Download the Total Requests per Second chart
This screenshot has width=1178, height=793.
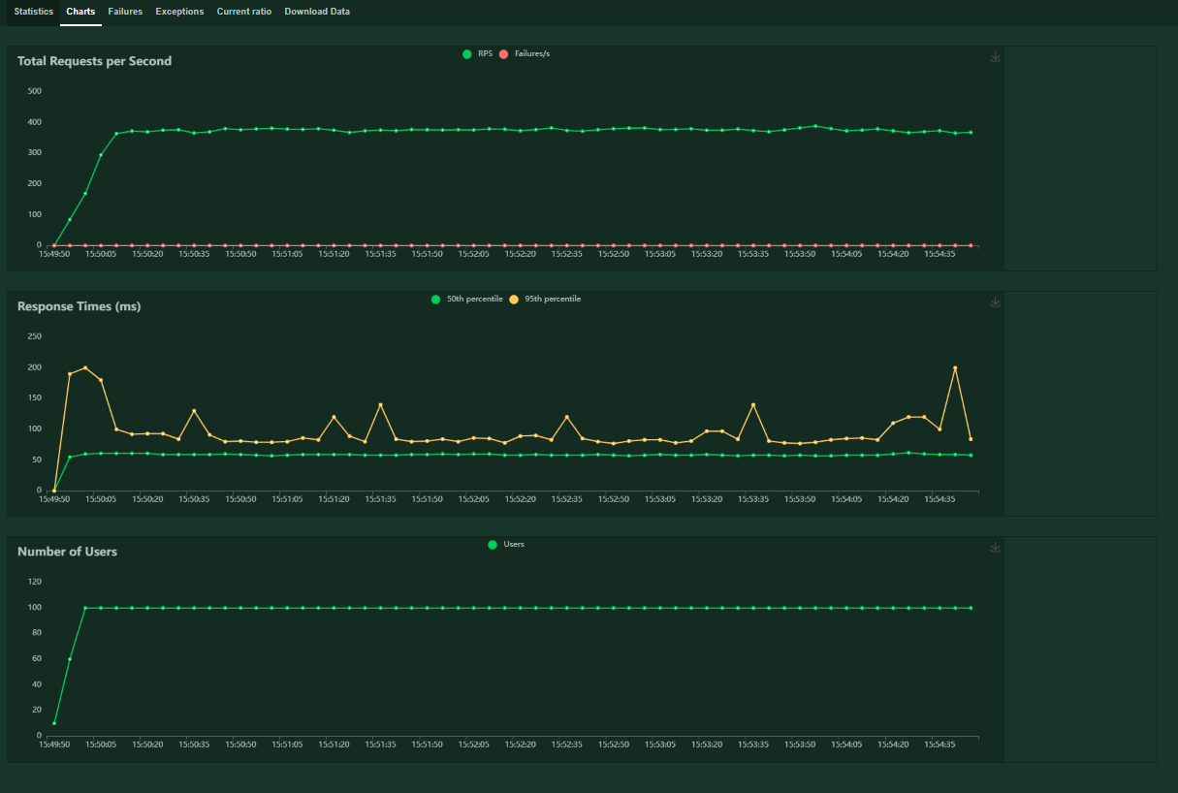click(995, 57)
